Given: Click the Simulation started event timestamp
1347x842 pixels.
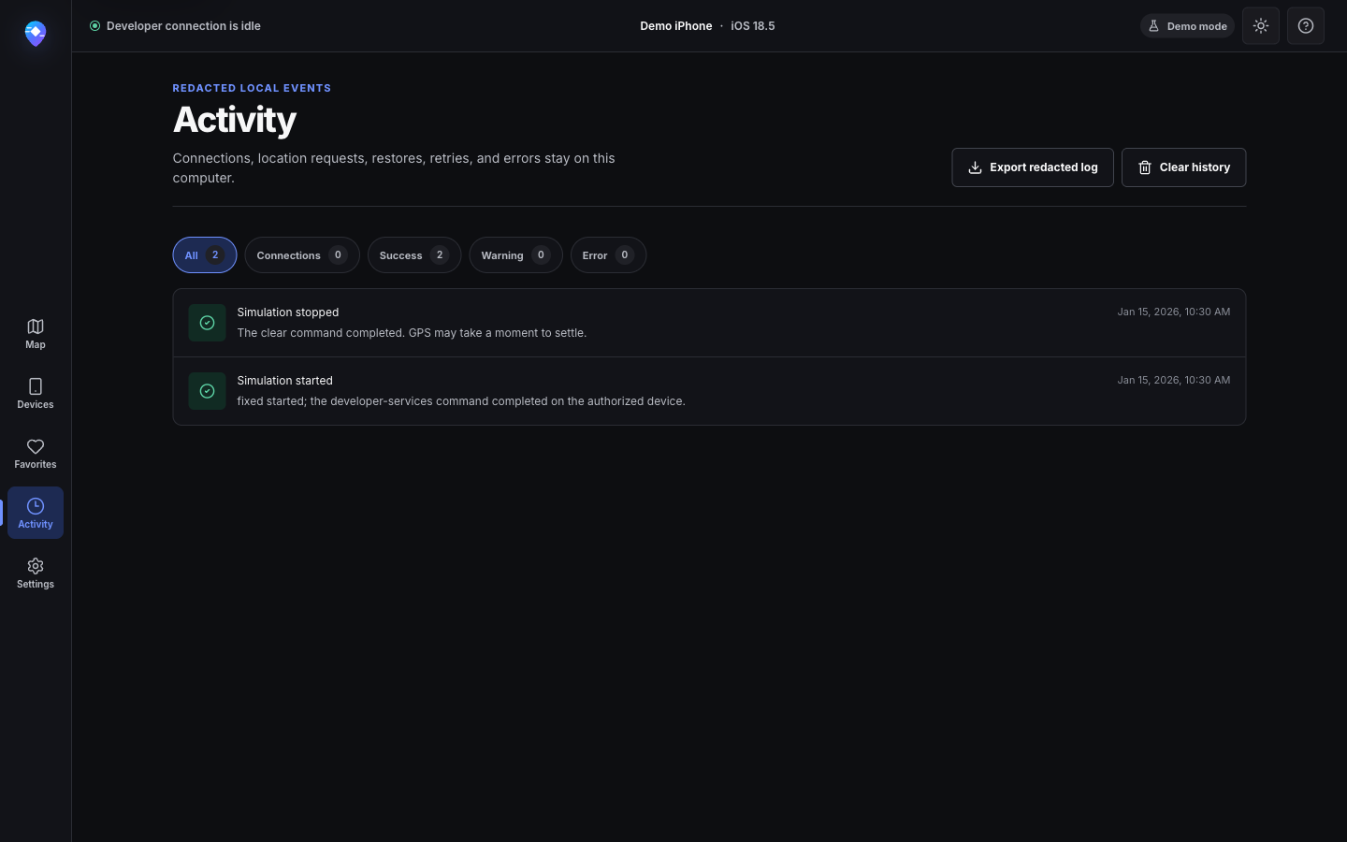Looking at the screenshot, I should tap(1174, 380).
